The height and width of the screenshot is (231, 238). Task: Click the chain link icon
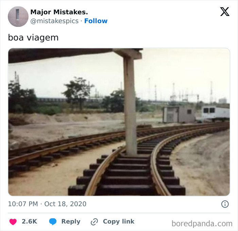click(94, 222)
